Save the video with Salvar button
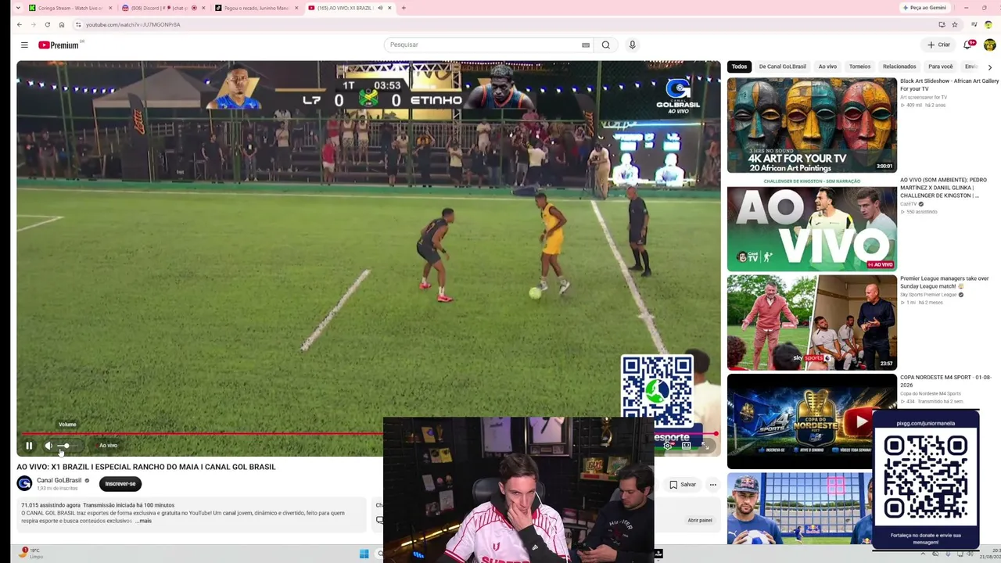Image resolution: width=1001 pixels, height=563 pixels. click(682, 485)
